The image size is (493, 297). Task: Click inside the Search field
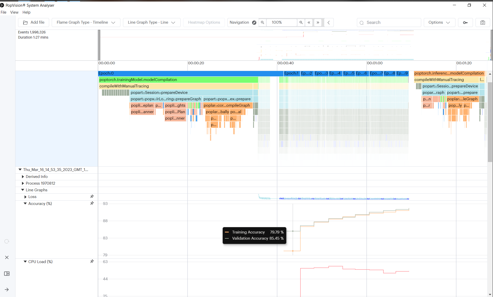click(389, 22)
